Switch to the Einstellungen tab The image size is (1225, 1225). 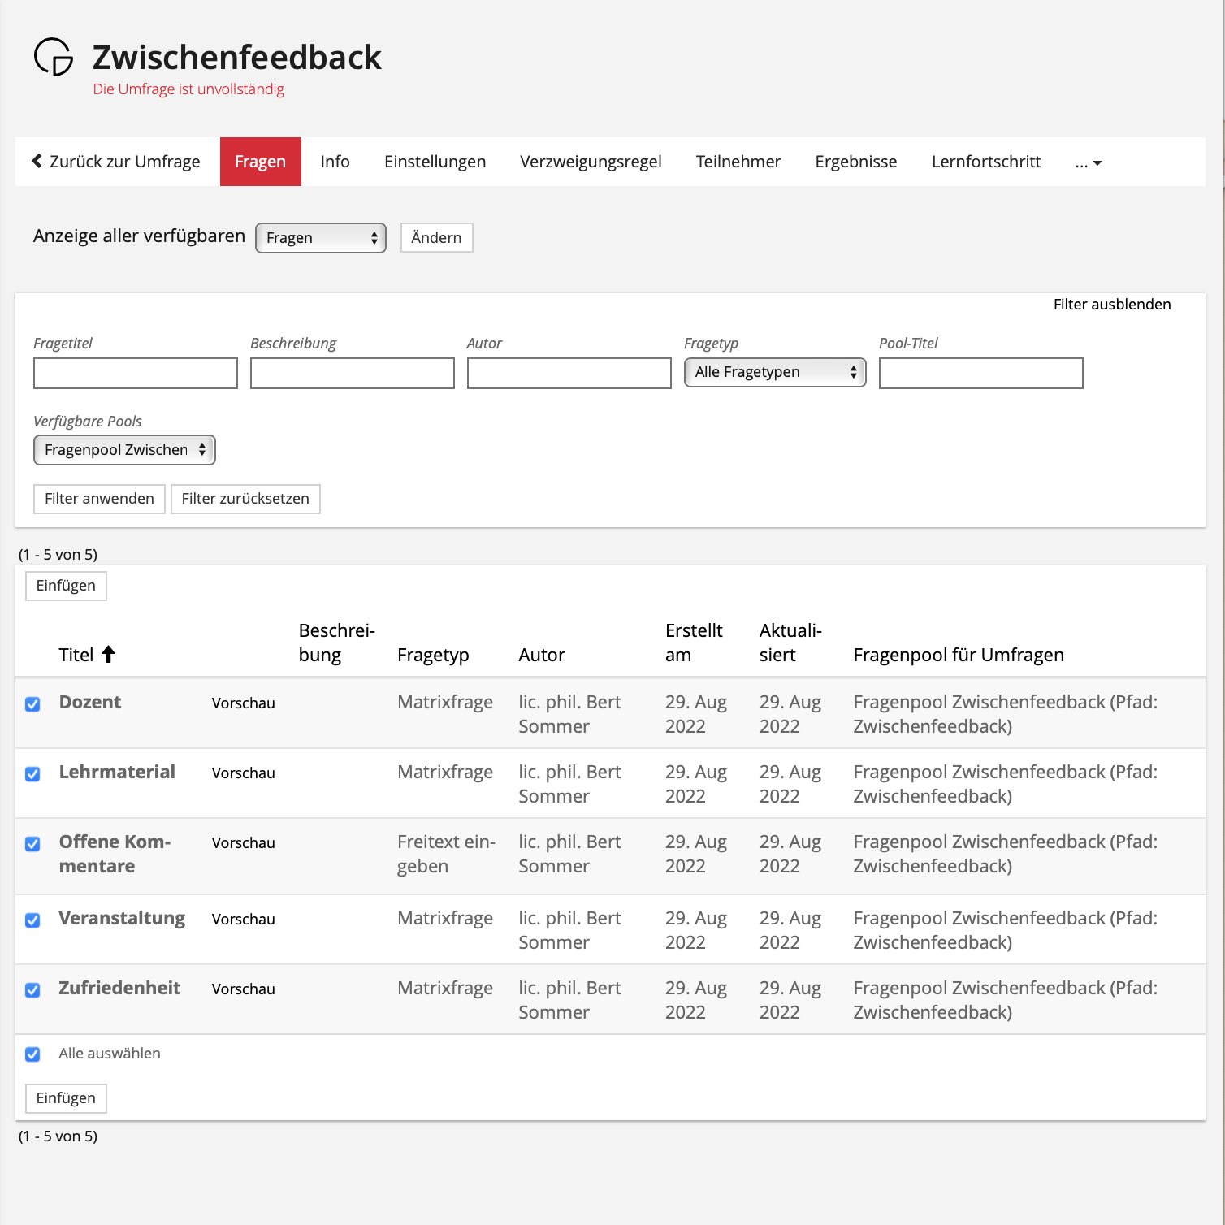[x=435, y=162]
